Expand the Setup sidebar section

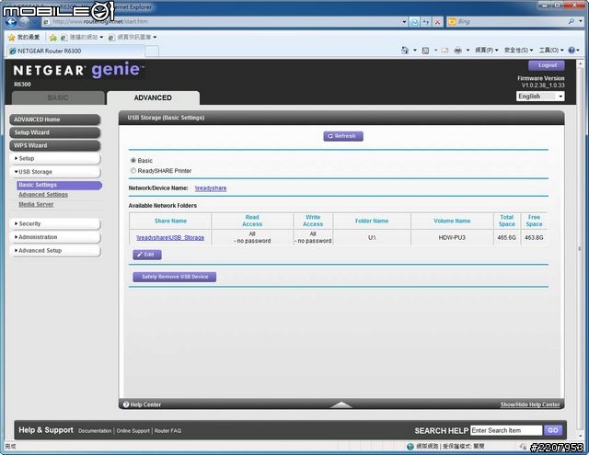[x=55, y=159]
